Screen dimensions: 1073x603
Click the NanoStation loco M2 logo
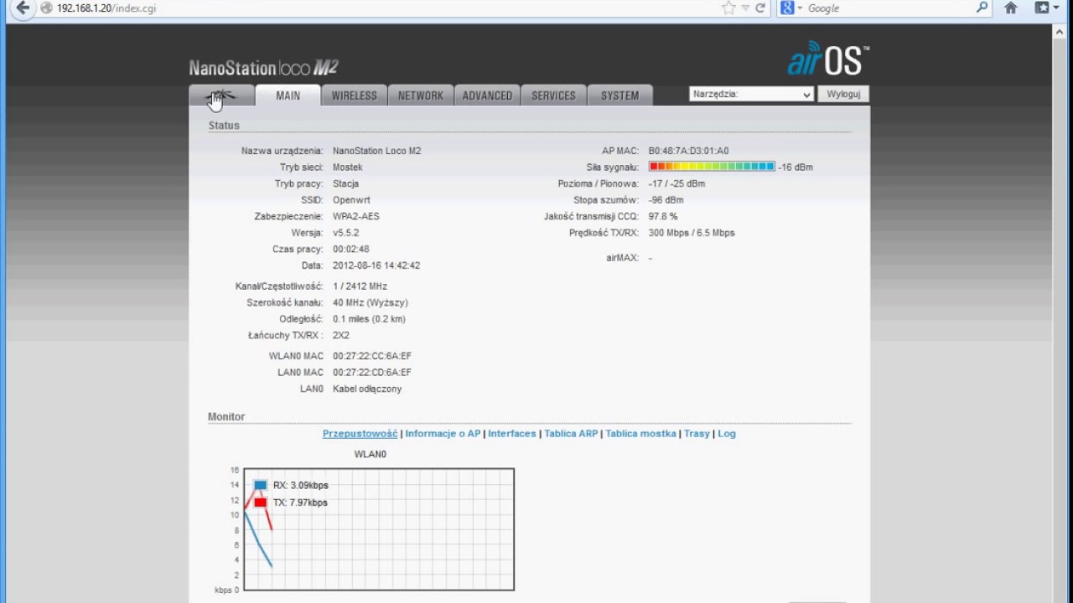click(263, 68)
